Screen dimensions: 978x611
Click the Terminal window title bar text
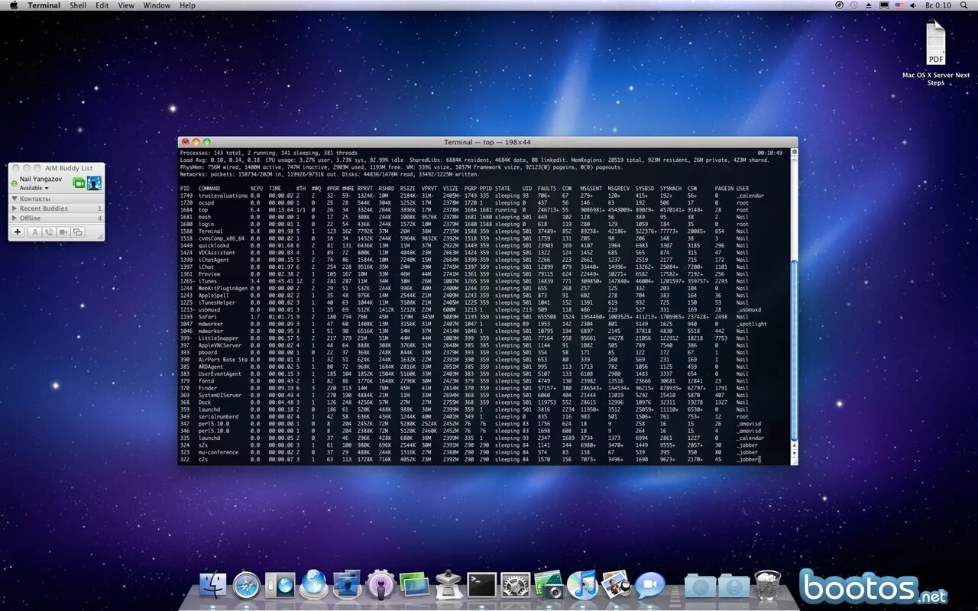coord(487,142)
